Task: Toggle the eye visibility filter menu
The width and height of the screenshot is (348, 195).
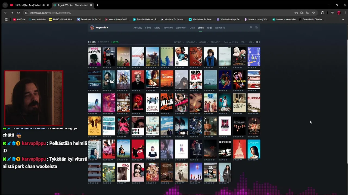Action: [x=251, y=42]
